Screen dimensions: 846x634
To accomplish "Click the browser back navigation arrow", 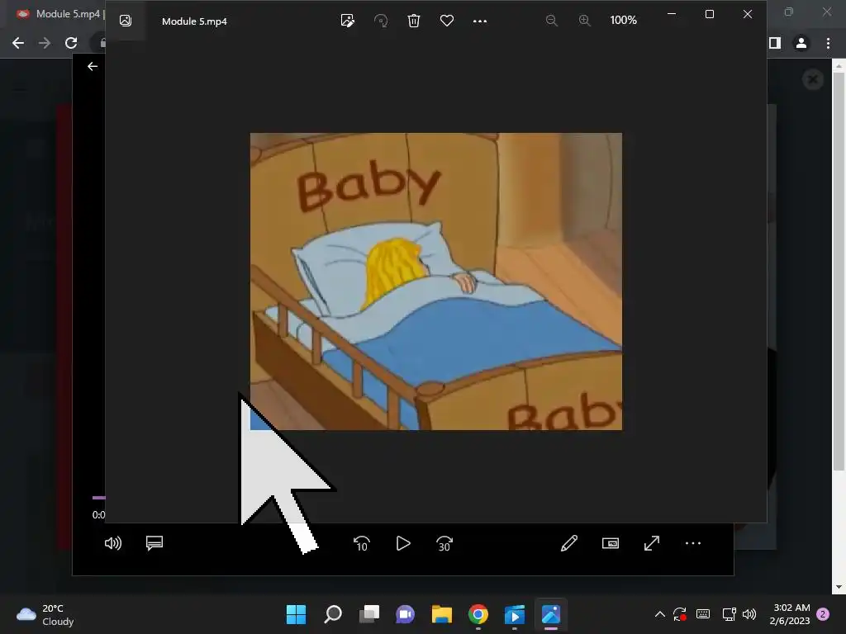I will 18,43.
